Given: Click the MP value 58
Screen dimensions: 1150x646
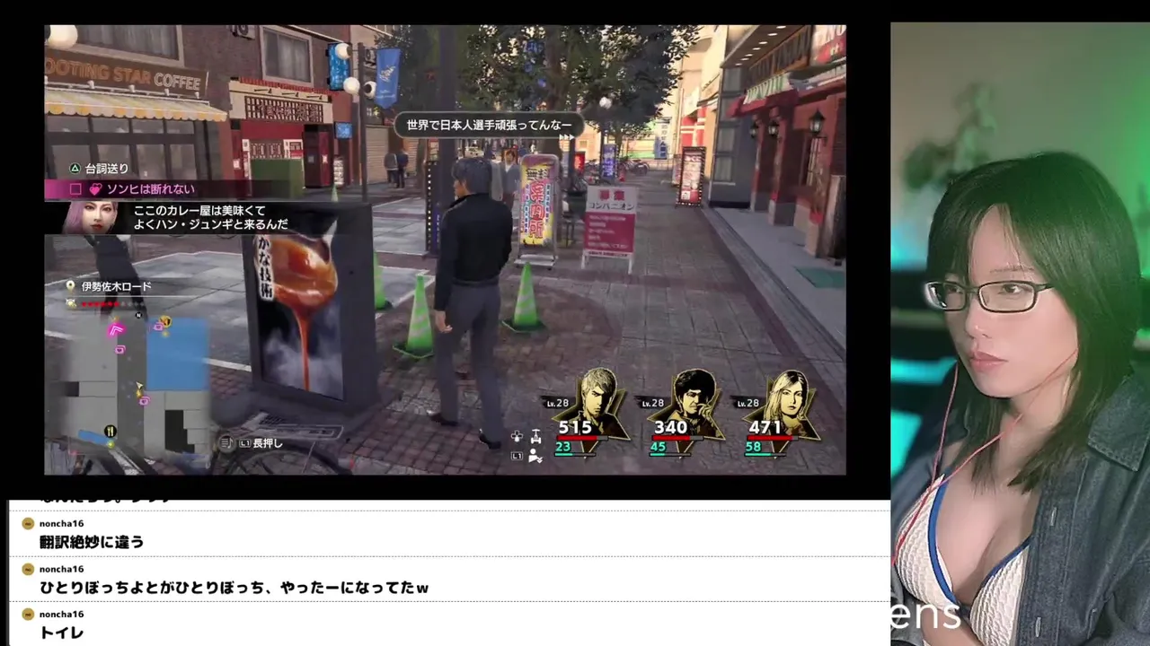Looking at the screenshot, I should click(x=753, y=447).
